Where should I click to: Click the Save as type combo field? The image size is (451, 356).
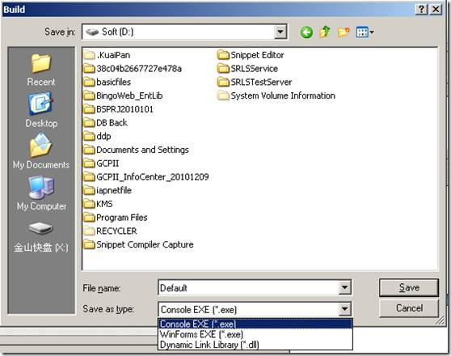(248, 310)
